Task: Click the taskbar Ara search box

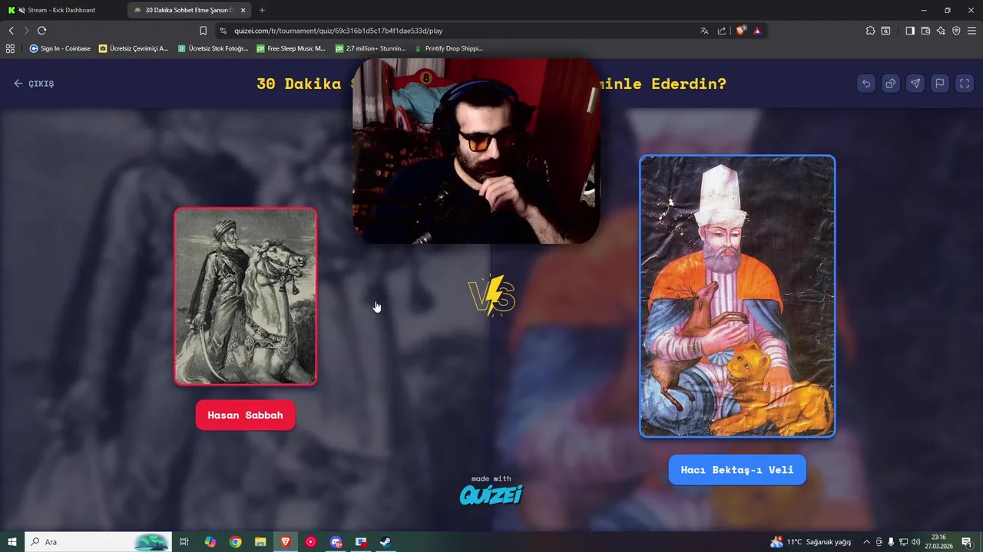Action: [98, 542]
